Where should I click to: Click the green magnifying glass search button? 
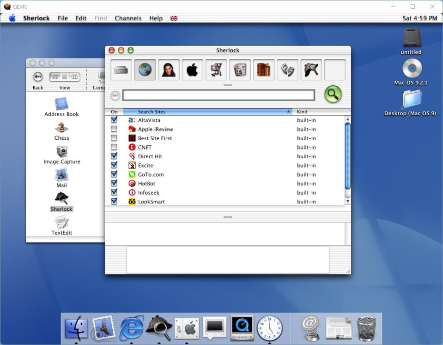click(x=333, y=95)
